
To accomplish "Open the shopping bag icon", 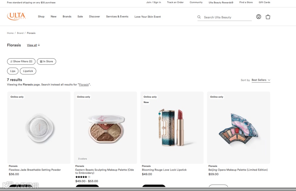I will point(268,17).
